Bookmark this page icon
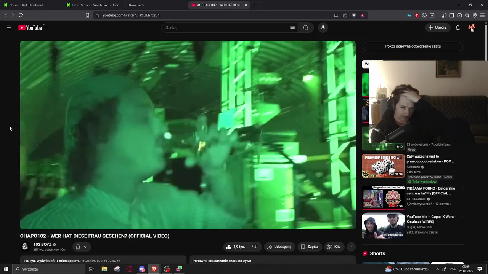488x274 pixels. pyautogui.click(x=87, y=15)
